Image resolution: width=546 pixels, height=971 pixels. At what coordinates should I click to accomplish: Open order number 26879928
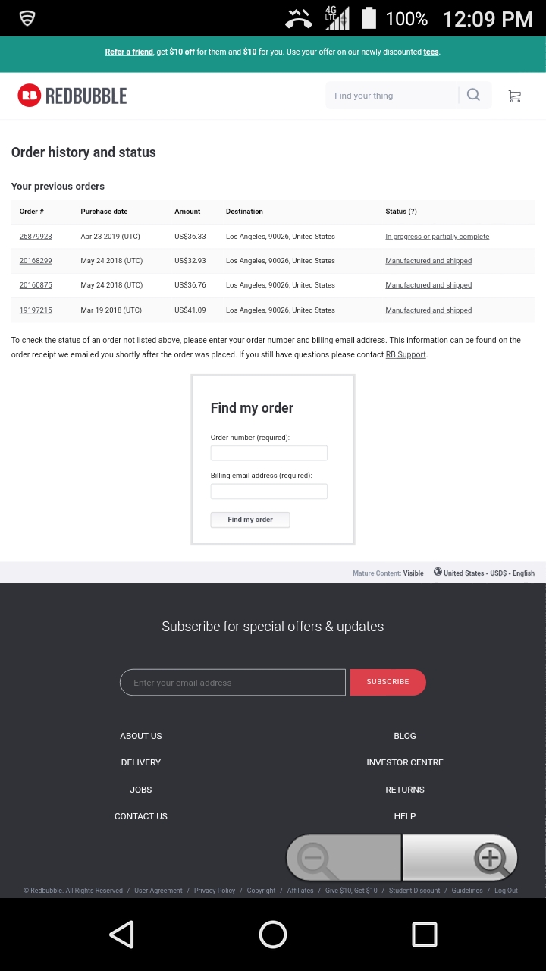click(x=36, y=237)
